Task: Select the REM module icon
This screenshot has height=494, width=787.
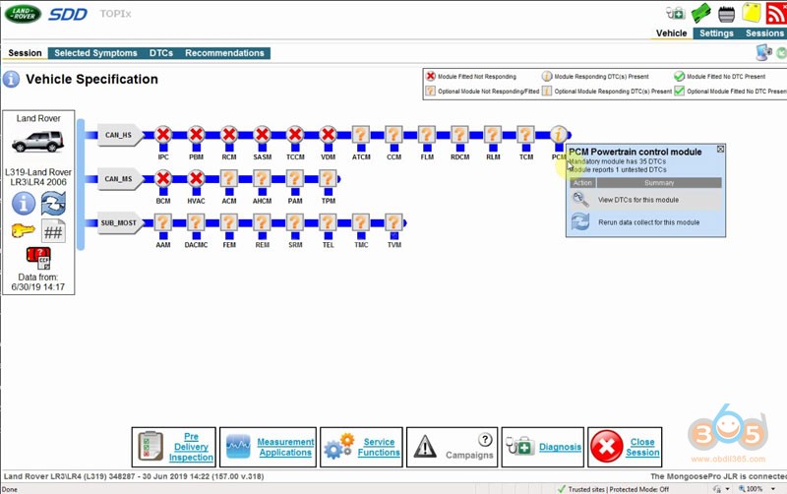Action: [x=262, y=222]
